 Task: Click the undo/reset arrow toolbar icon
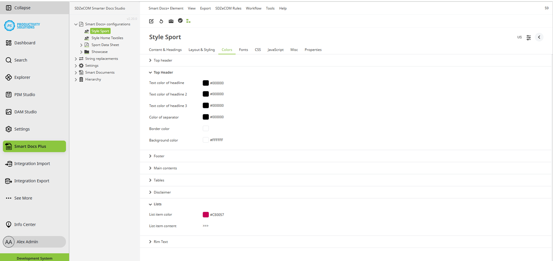(x=161, y=21)
